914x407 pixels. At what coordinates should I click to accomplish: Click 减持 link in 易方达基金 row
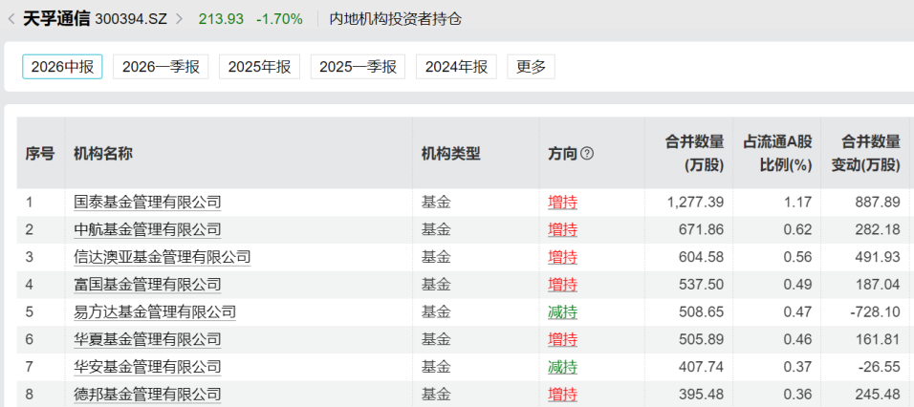coord(562,312)
